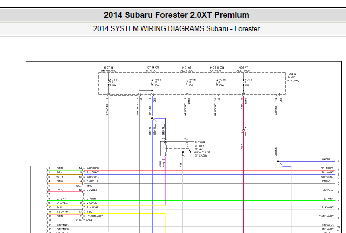Click the Fuse & Relay Box label
Screen dimensions: 346x233
pyautogui.click(x=291, y=77)
